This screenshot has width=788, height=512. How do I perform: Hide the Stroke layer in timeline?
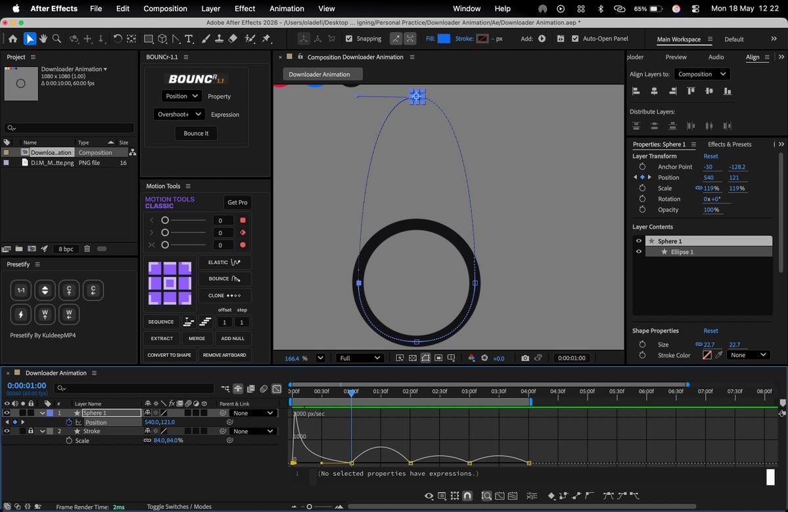(x=7, y=431)
